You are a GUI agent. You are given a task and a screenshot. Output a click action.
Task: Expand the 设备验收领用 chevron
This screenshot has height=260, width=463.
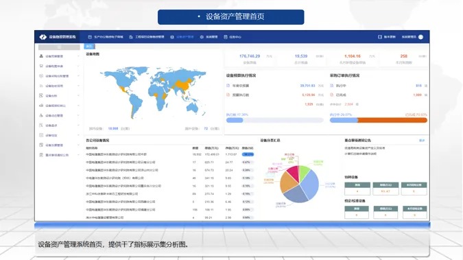pyautogui.click(x=78, y=86)
